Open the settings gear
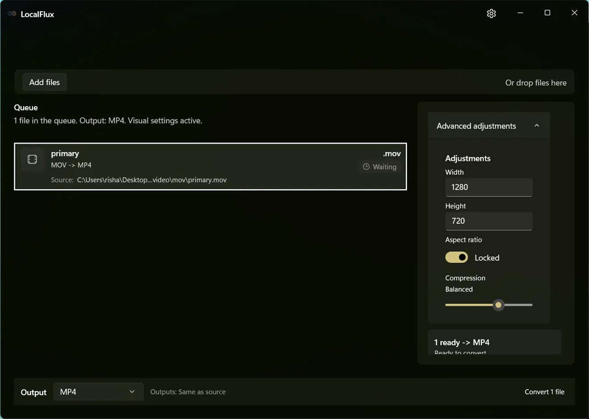The height and width of the screenshot is (419, 589). [491, 13]
